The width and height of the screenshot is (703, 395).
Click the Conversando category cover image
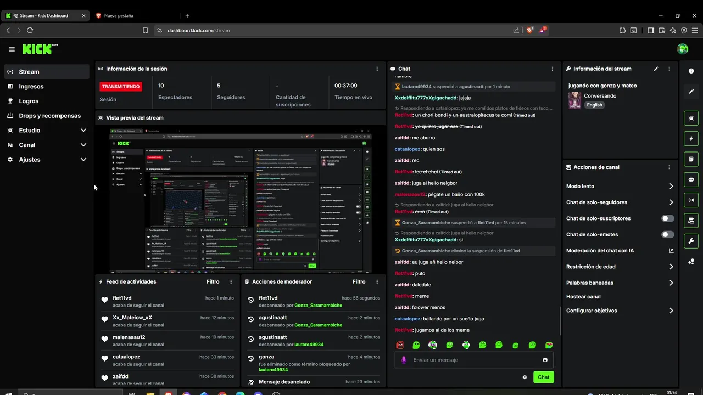point(574,100)
